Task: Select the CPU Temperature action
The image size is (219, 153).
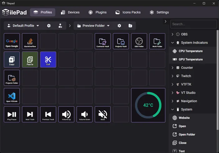Action: pos(190,51)
